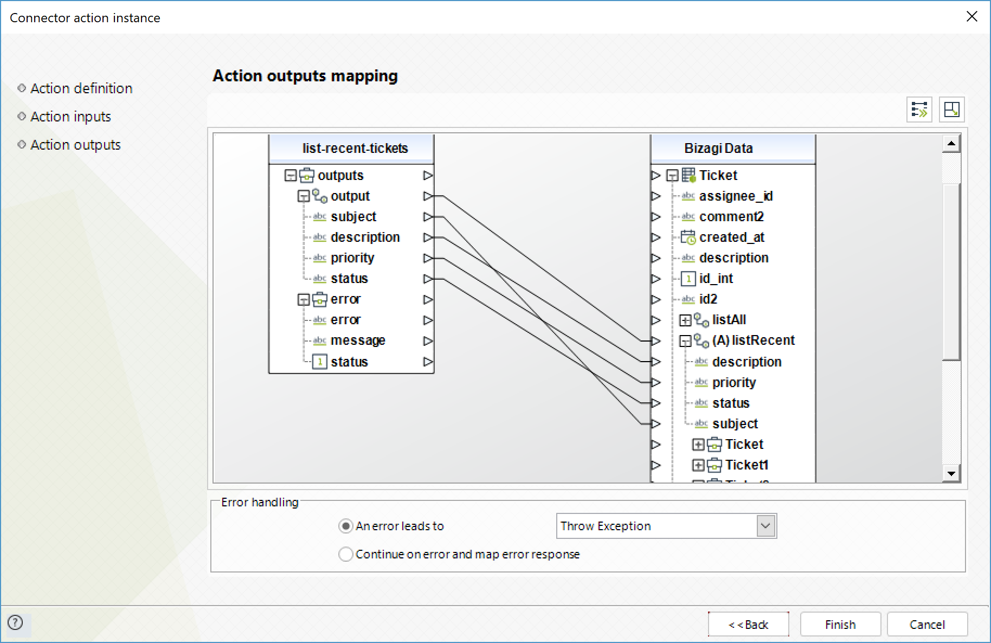Go to the Action outputs step
The height and width of the screenshot is (643, 991).
pos(75,145)
